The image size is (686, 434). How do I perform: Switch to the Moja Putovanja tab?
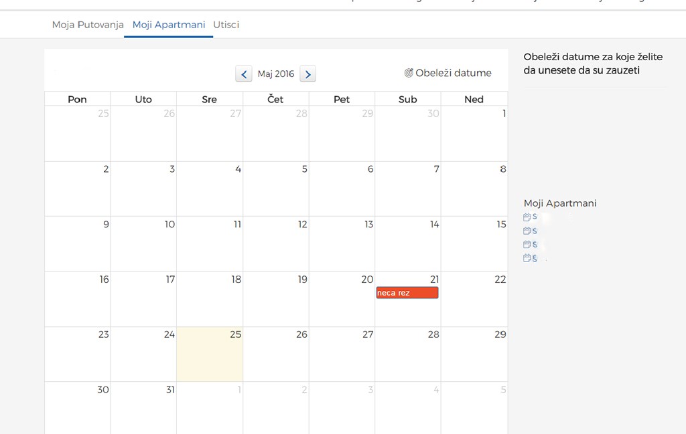pyautogui.click(x=88, y=25)
